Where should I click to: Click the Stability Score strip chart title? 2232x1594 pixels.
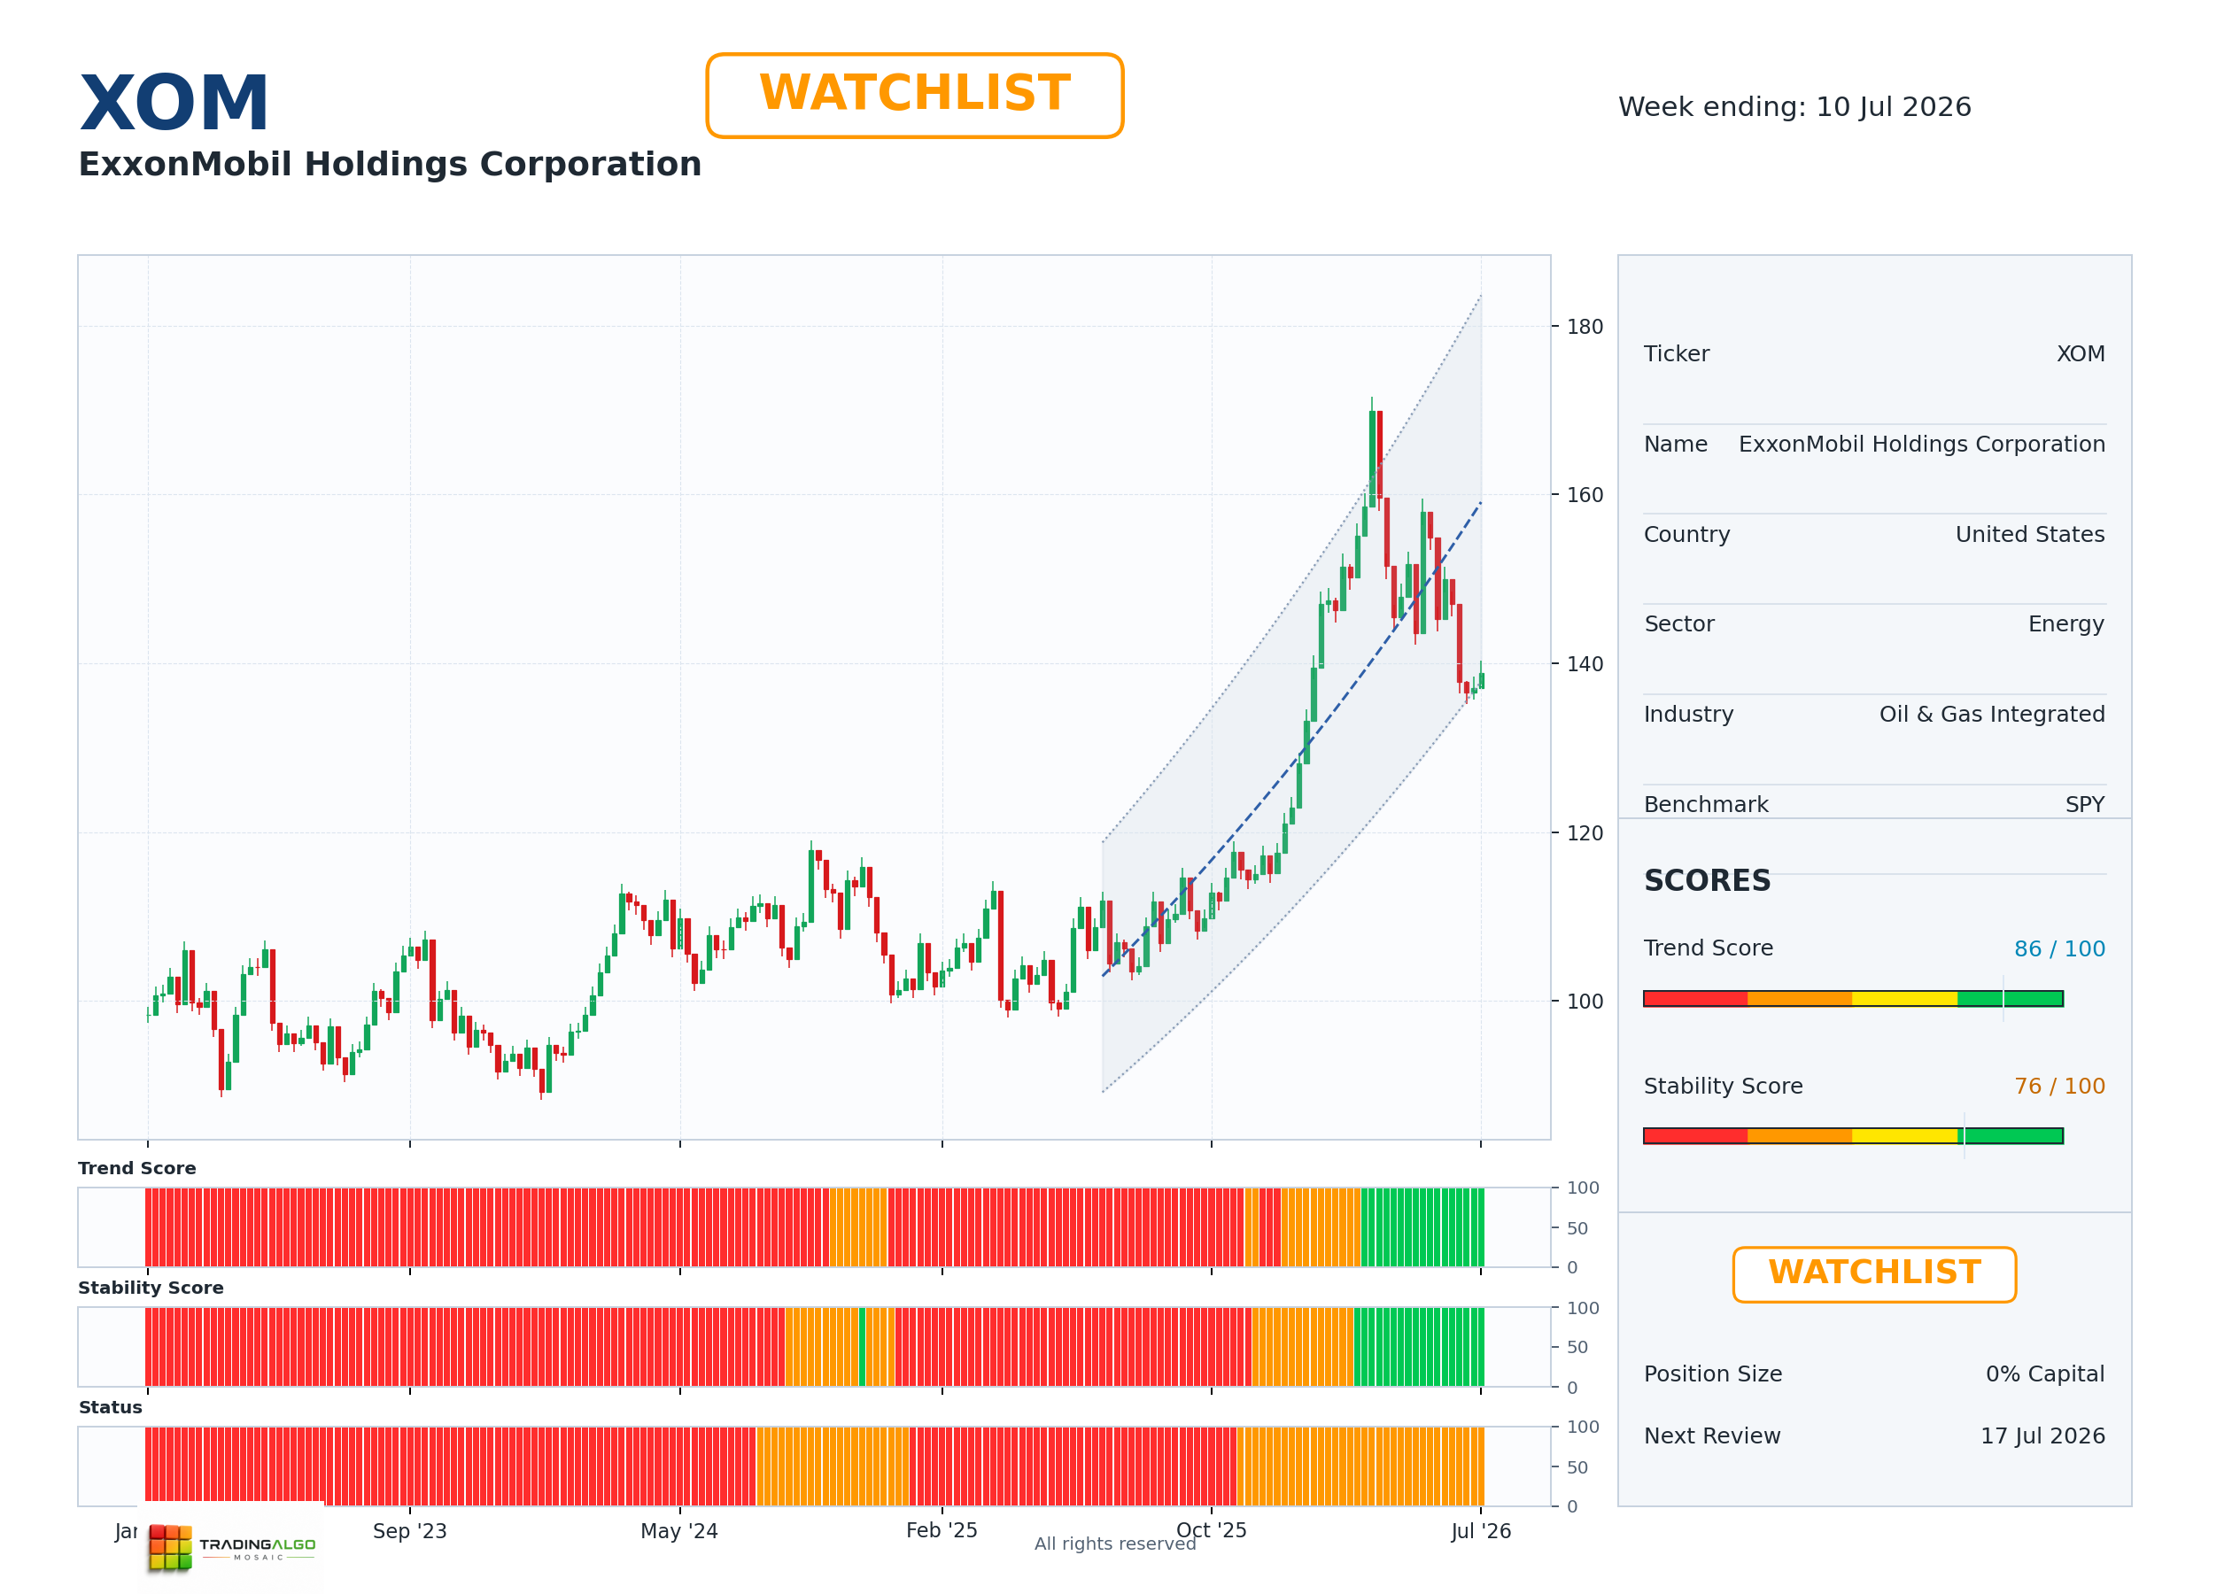pyautogui.click(x=151, y=1288)
